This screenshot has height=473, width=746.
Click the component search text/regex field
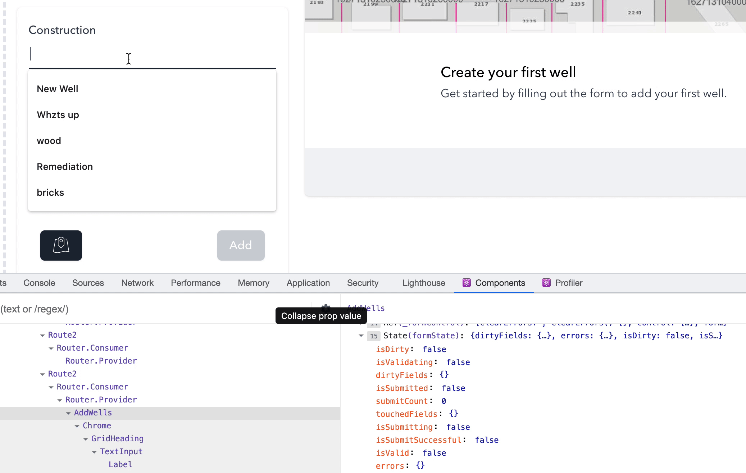pyautogui.click(x=155, y=309)
